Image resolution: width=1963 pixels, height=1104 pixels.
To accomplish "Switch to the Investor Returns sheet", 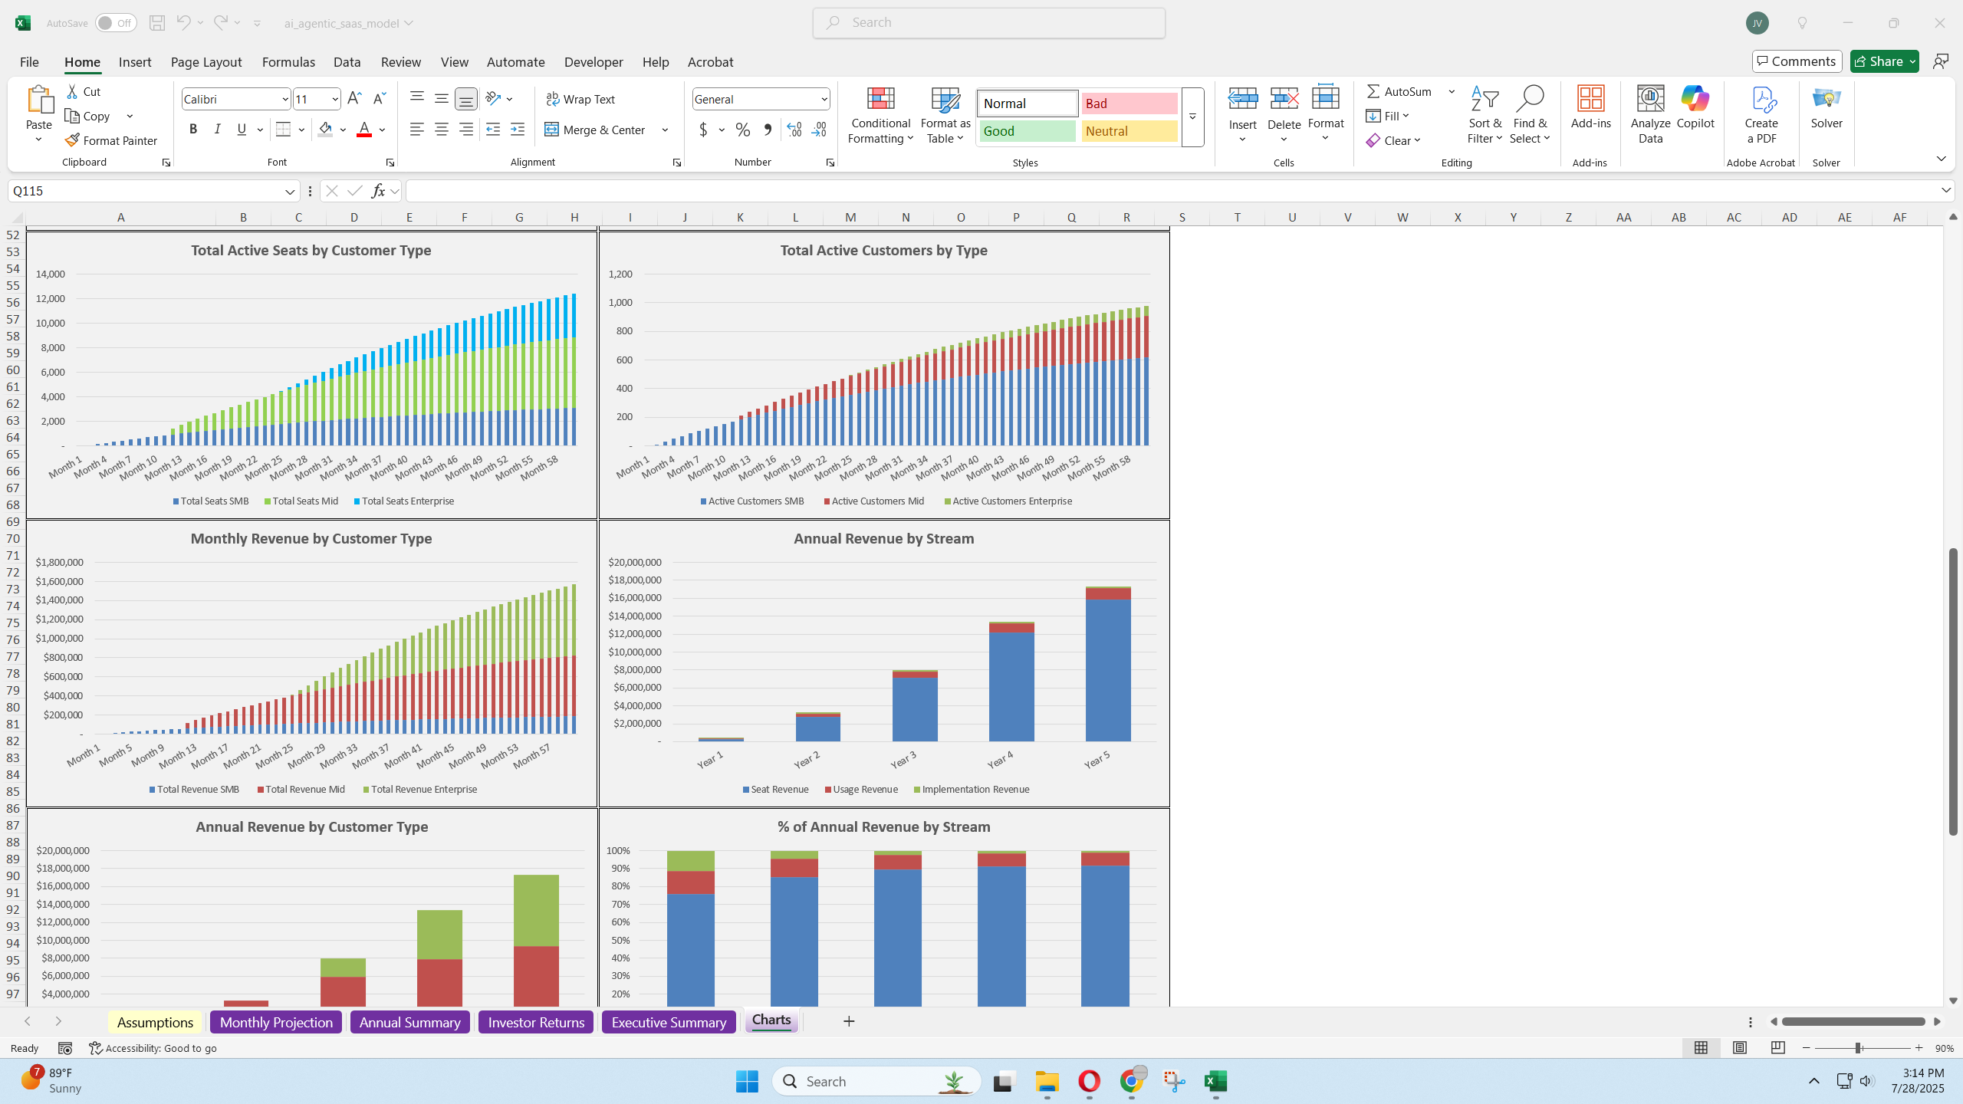I will tap(535, 1022).
